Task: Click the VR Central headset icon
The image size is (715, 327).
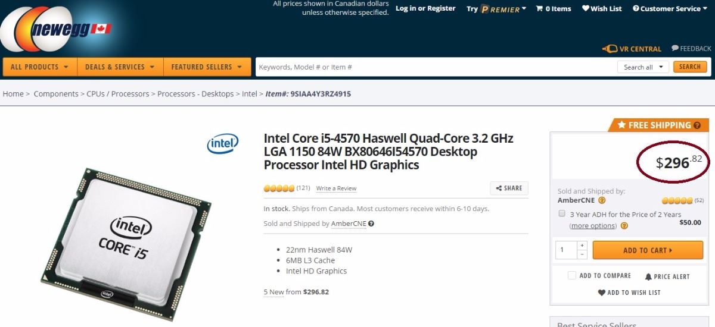Action: click(610, 49)
